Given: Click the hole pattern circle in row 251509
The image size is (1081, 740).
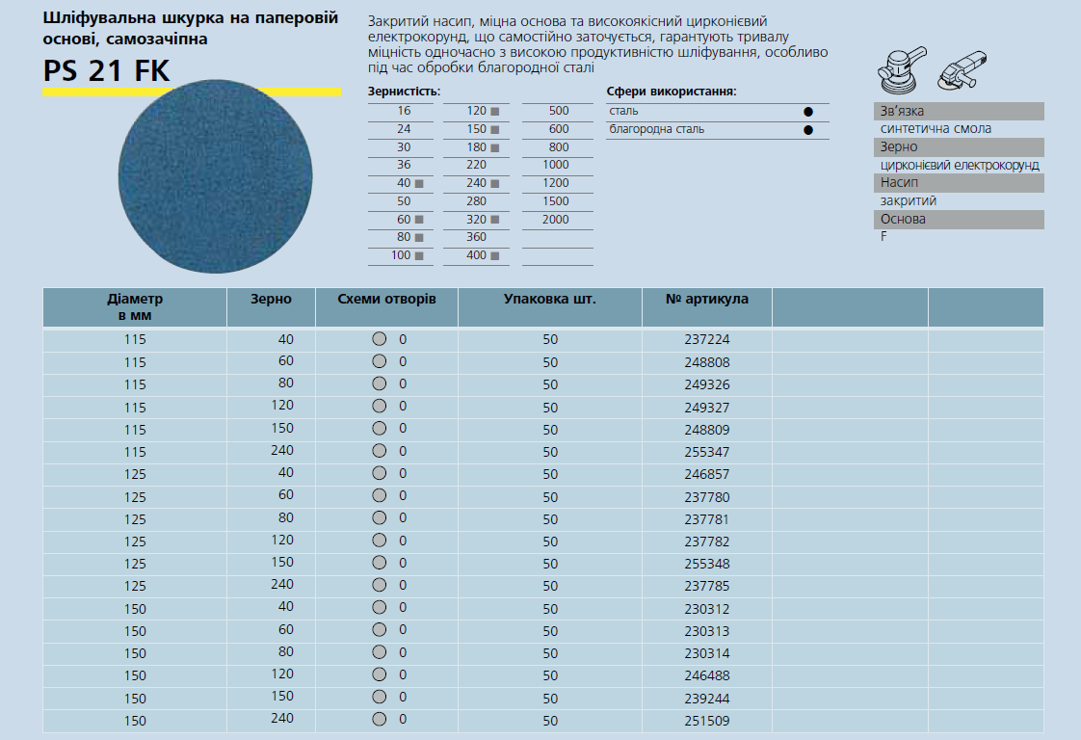Looking at the screenshot, I should point(380,720).
